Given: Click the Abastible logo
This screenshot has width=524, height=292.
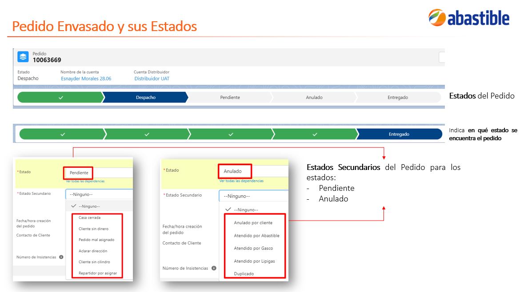Looking at the screenshot, I should [469, 18].
